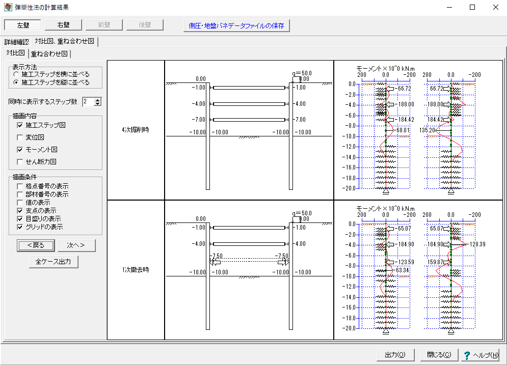Click the 出力(O) button
The width and height of the screenshot is (507, 365).
tap(395, 355)
